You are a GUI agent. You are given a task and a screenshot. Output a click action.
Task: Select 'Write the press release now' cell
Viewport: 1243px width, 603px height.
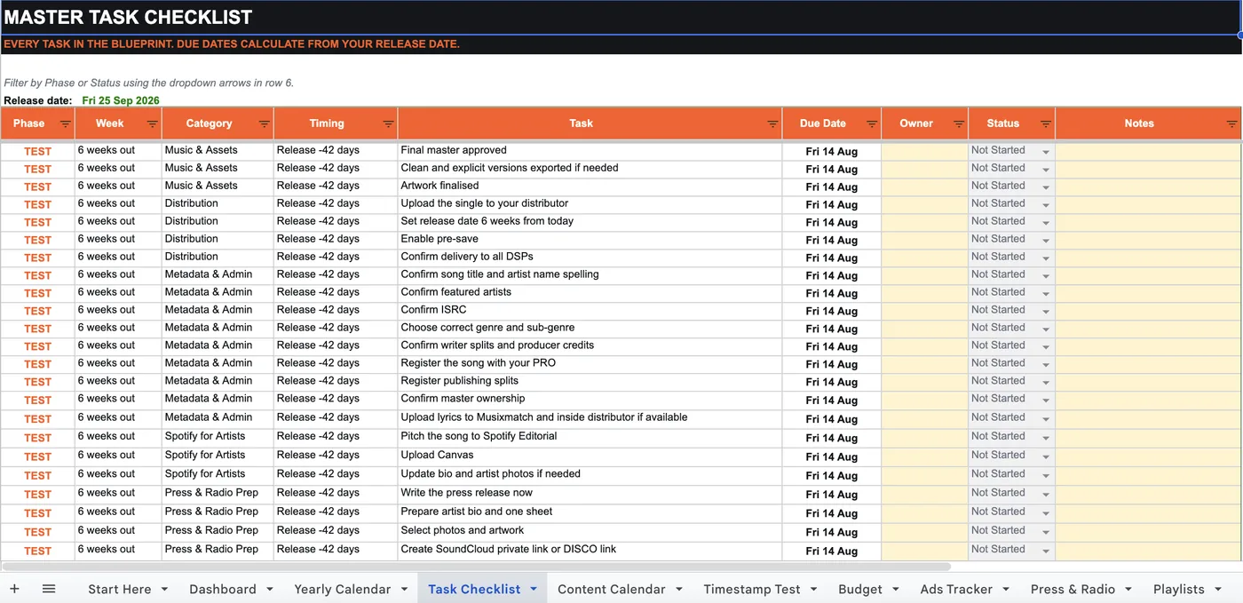coord(590,493)
